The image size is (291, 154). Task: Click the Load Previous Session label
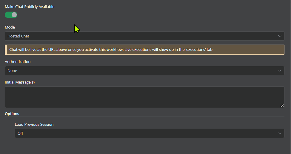point(34,125)
